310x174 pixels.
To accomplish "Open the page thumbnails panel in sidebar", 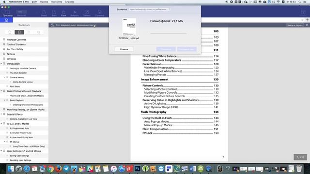I will click(x=10, y=32).
